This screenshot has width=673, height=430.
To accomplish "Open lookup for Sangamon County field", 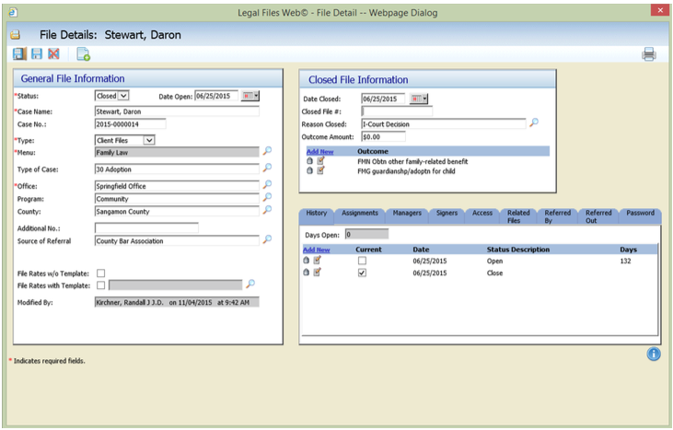I will [267, 209].
